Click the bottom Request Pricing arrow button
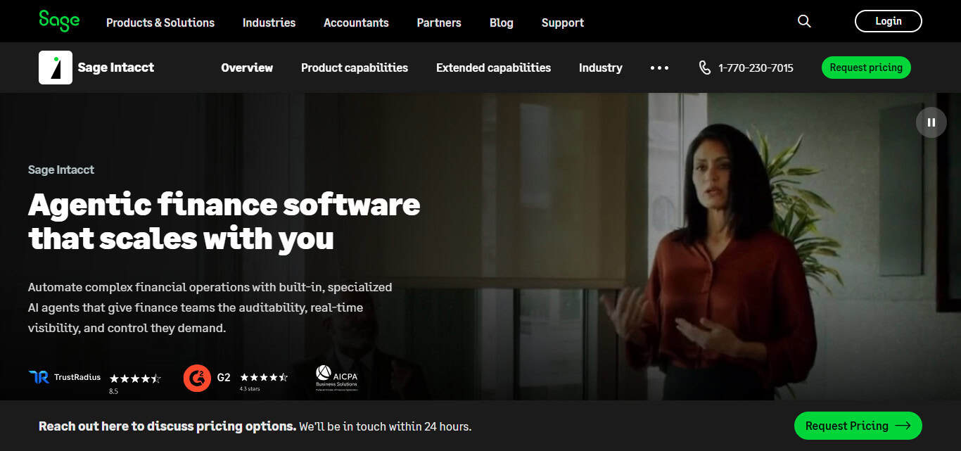961x451 pixels. pyautogui.click(x=858, y=426)
